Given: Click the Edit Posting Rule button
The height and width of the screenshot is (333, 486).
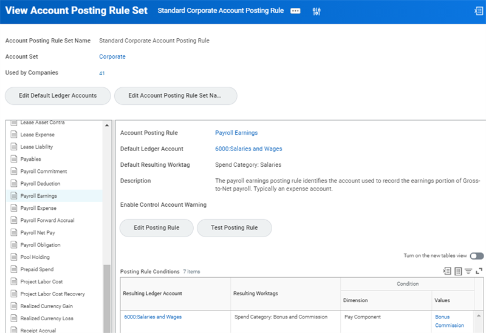Looking at the screenshot, I should (157, 228).
